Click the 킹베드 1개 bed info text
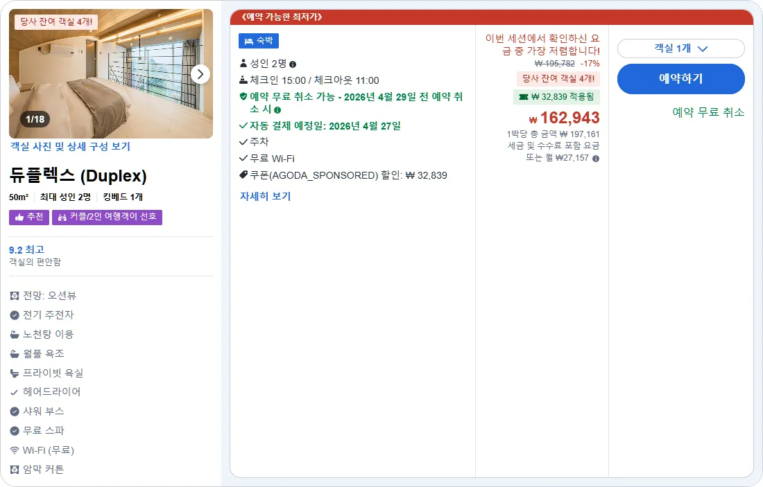 (123, 197)
